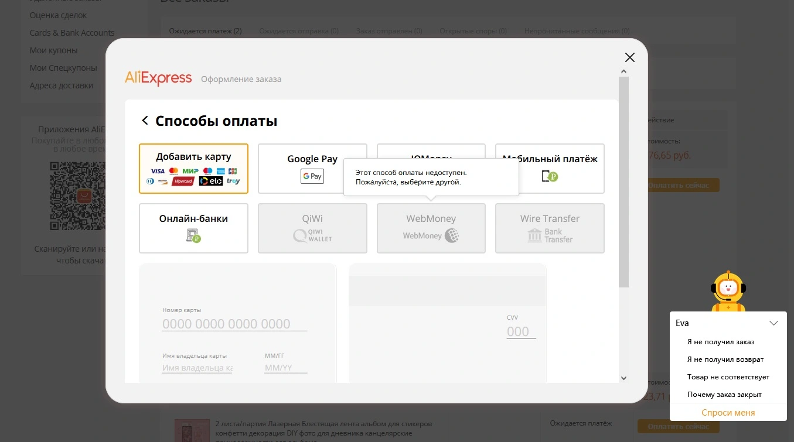Open Адреса доставки in sidebar

tap(62, 85)
